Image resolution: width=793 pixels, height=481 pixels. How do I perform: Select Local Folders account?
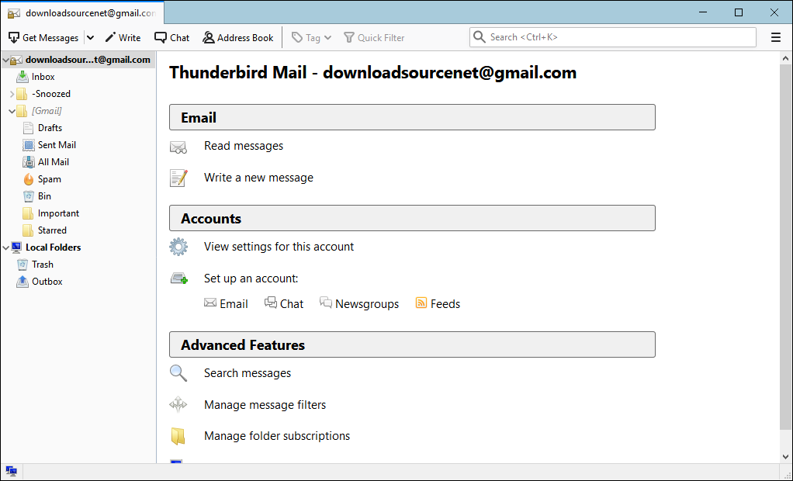(x=53, y=247)
